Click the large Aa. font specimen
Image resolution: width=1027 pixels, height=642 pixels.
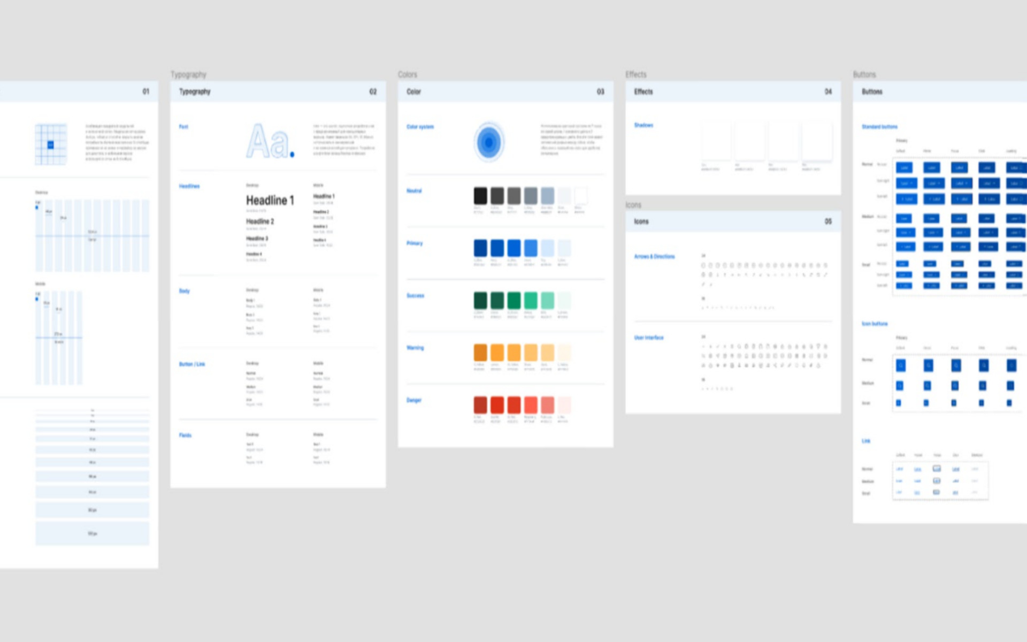click(x=270, y=141)
